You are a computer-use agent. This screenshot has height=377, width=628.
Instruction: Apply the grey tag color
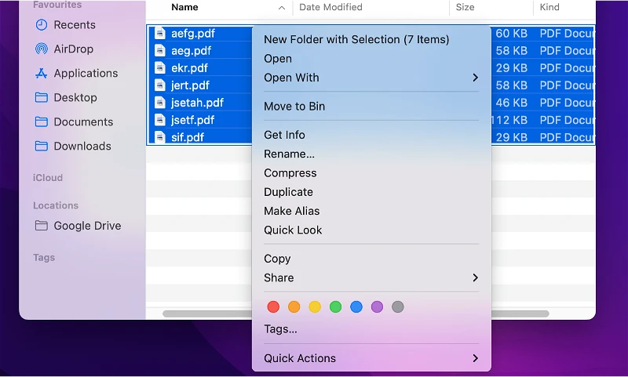398,307
